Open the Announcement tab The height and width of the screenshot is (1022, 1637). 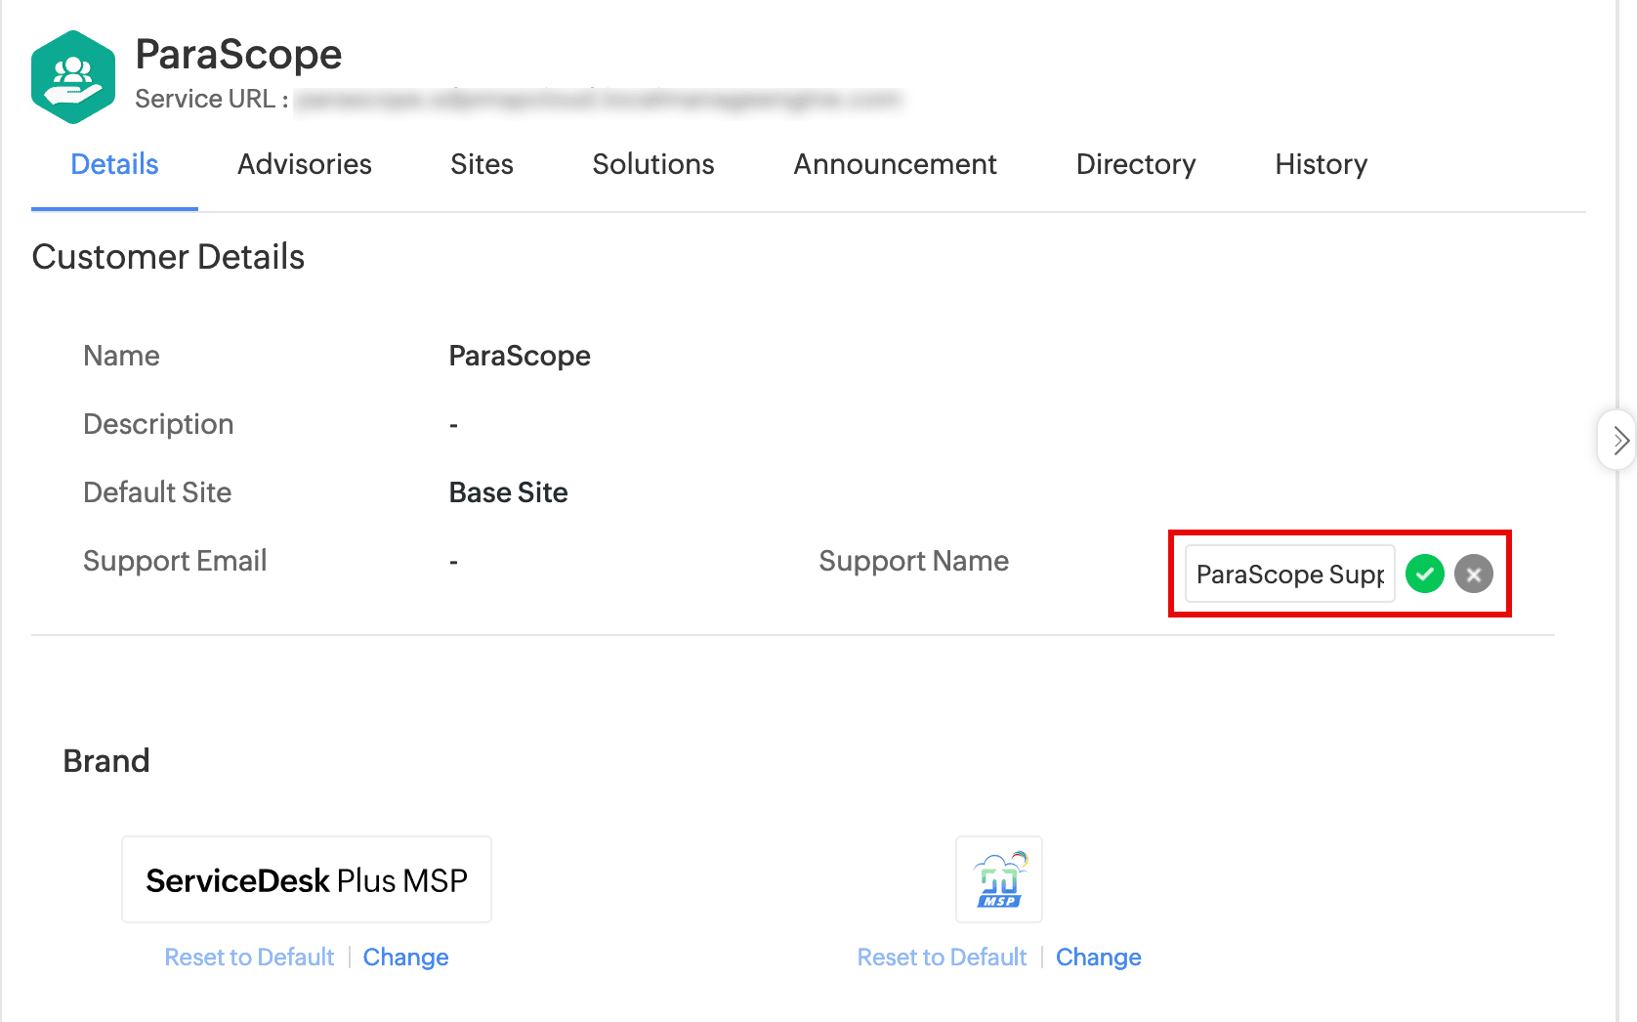tap(895, 164)
